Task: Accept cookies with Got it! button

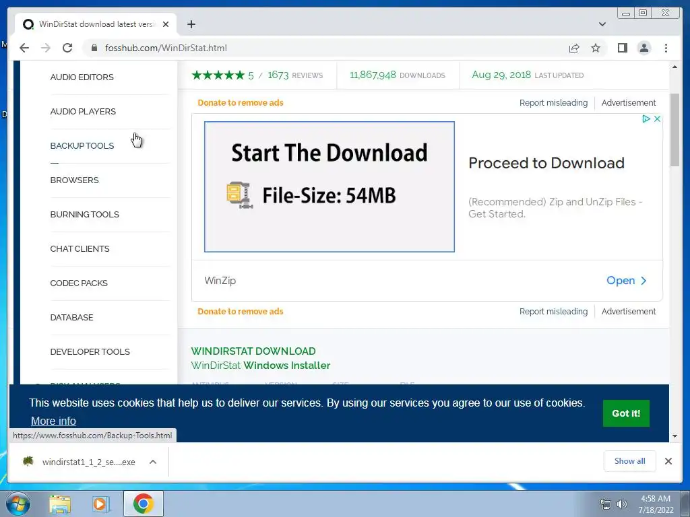Action: tap(626, 413)
